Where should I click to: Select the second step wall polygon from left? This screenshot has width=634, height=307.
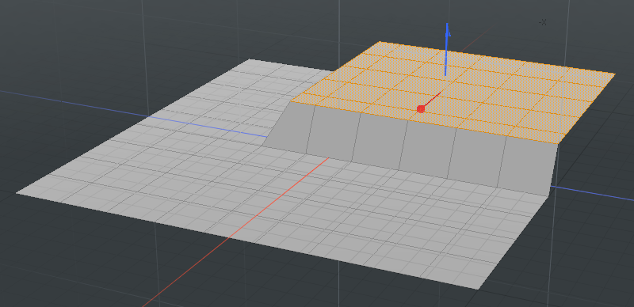coord(334,134)
